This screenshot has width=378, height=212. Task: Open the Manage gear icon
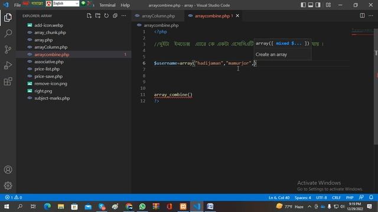[x=8, y=185]
